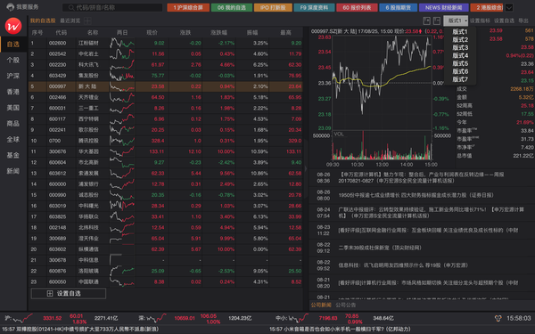Open the layout 版式1 dropdown
535x334 pixels.
(x=456, y=20)
